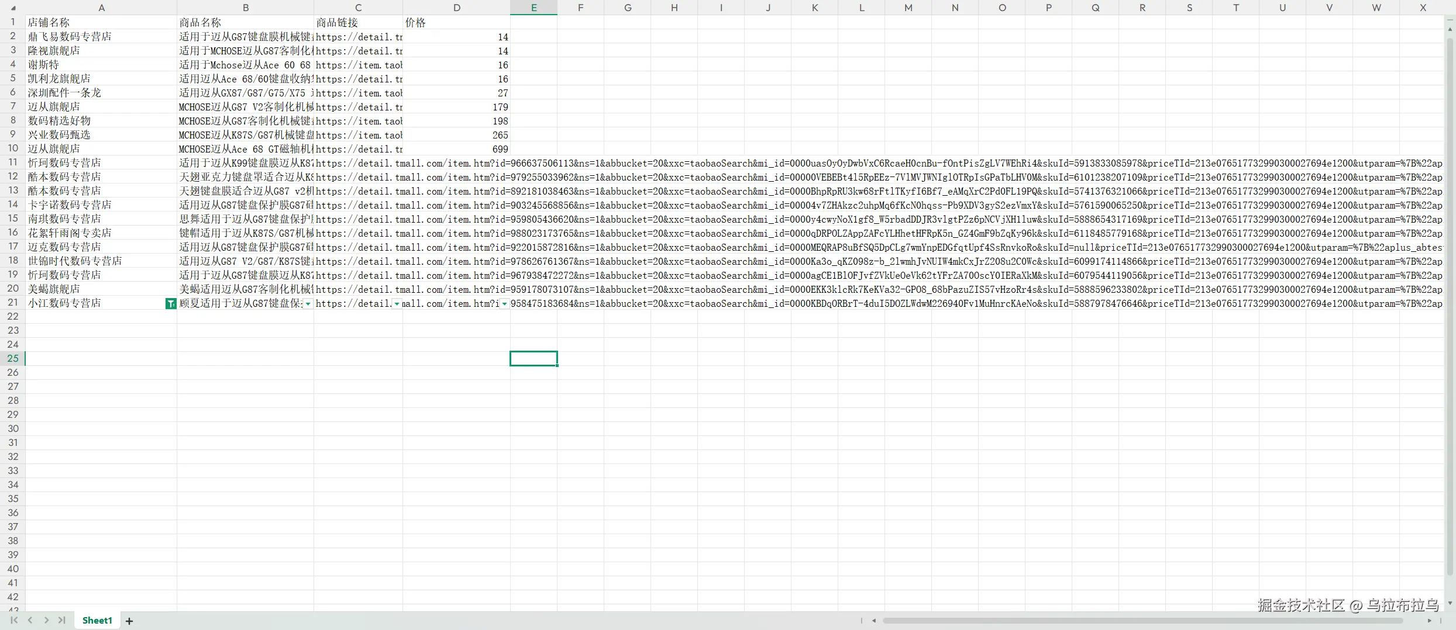Go to the next sheet tab

pyautogui.click(x=46, y=620)
